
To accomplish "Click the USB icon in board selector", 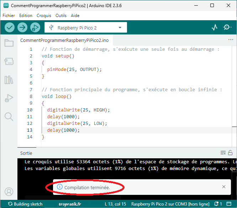I will [51, 27].
